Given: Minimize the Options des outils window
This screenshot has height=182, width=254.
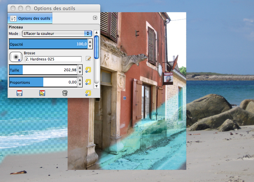Looking at the screenshot, I should click(21, 8).
